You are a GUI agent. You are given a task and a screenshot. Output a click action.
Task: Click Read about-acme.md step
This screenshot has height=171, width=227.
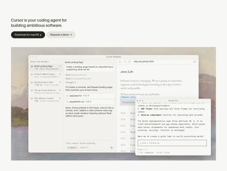[x=76, y=75]
